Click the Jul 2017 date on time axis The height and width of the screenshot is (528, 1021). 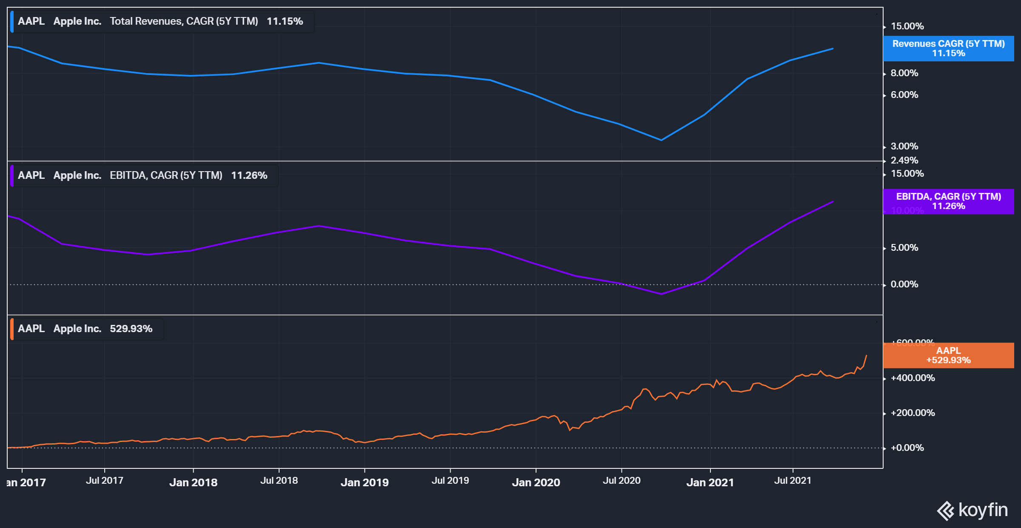(105, 481)
